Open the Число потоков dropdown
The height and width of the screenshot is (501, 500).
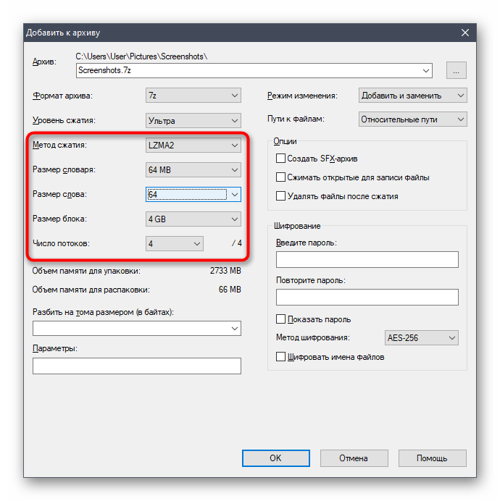[175, 243]
